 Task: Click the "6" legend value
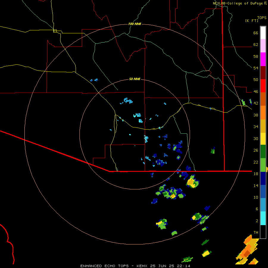pos(257,209)
